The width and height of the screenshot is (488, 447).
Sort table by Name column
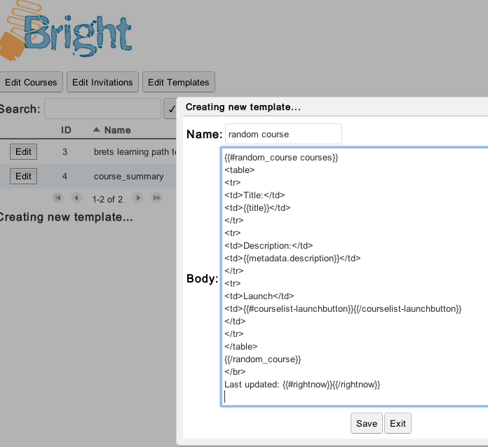point(117,130)
